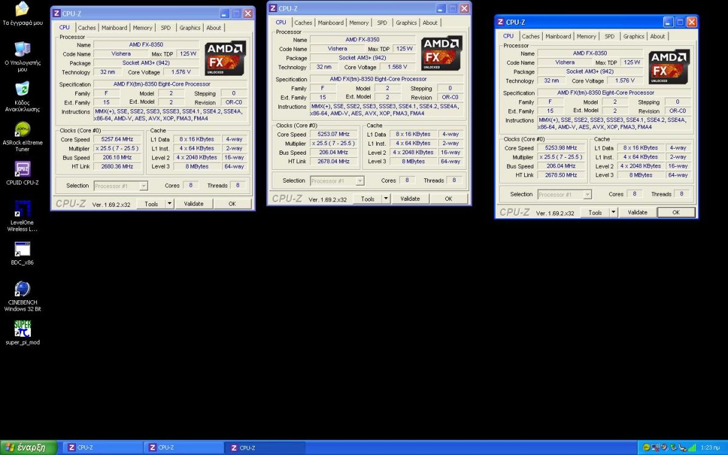Viewport: 728px width, 455px height.
Task: Click the Max TDP 125 W value in right window
Action: [632, 62]
